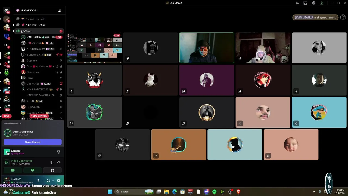Click the Claim Reward button
The image size is (348, 196).
pos(33,142)
